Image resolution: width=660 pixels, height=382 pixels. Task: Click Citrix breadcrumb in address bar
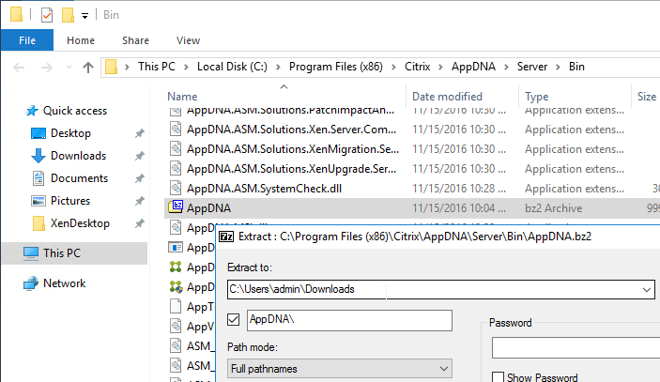coord(417,67)
